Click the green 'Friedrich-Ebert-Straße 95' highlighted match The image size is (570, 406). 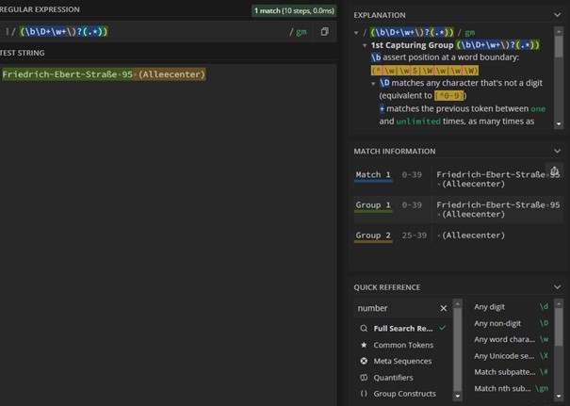[x=67, y=74]
